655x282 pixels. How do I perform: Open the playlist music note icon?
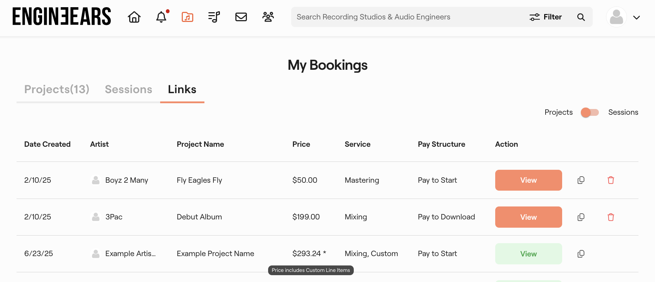point(214,17)
